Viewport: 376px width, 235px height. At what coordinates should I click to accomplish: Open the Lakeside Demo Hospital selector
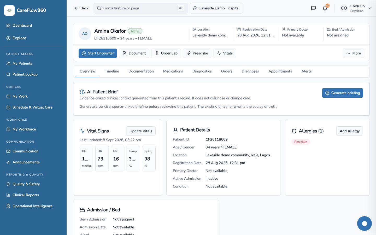point(216,8)
